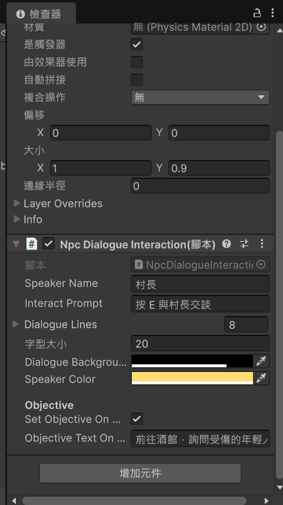Enable the 由效果器使用 checkbox
The height and width of the screenshot is (505, 283).
coord(136,62)
